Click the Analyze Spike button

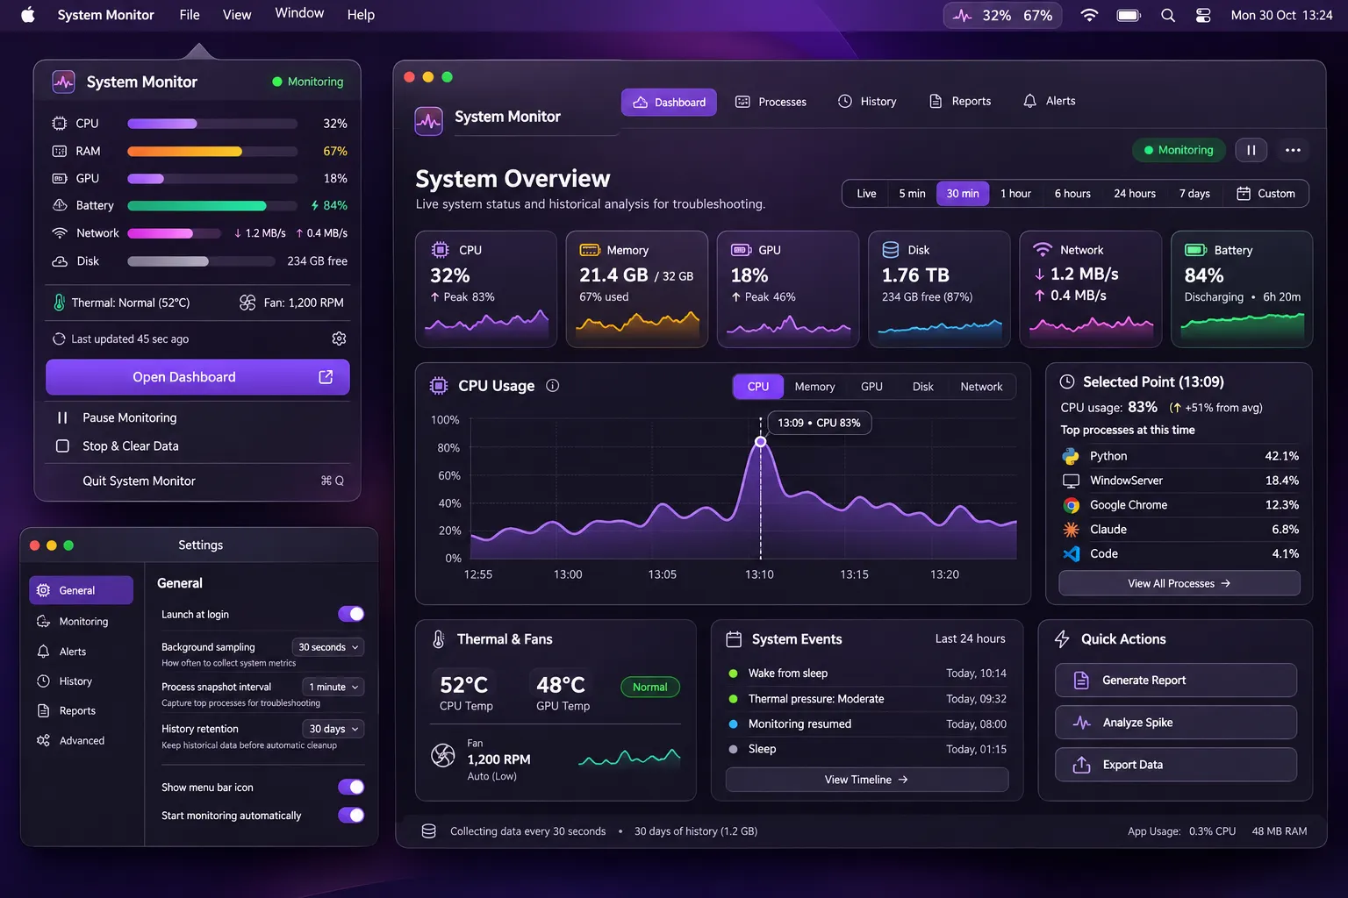[x=1176, y=723]
